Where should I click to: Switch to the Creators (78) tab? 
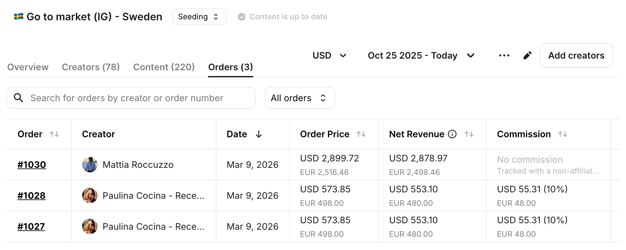tap(91, 67)
